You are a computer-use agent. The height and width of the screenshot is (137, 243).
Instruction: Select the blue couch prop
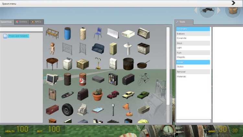click(x=98, y=49)
